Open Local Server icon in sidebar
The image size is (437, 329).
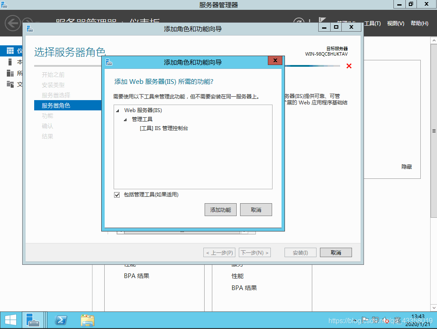(x=10, y=62)
